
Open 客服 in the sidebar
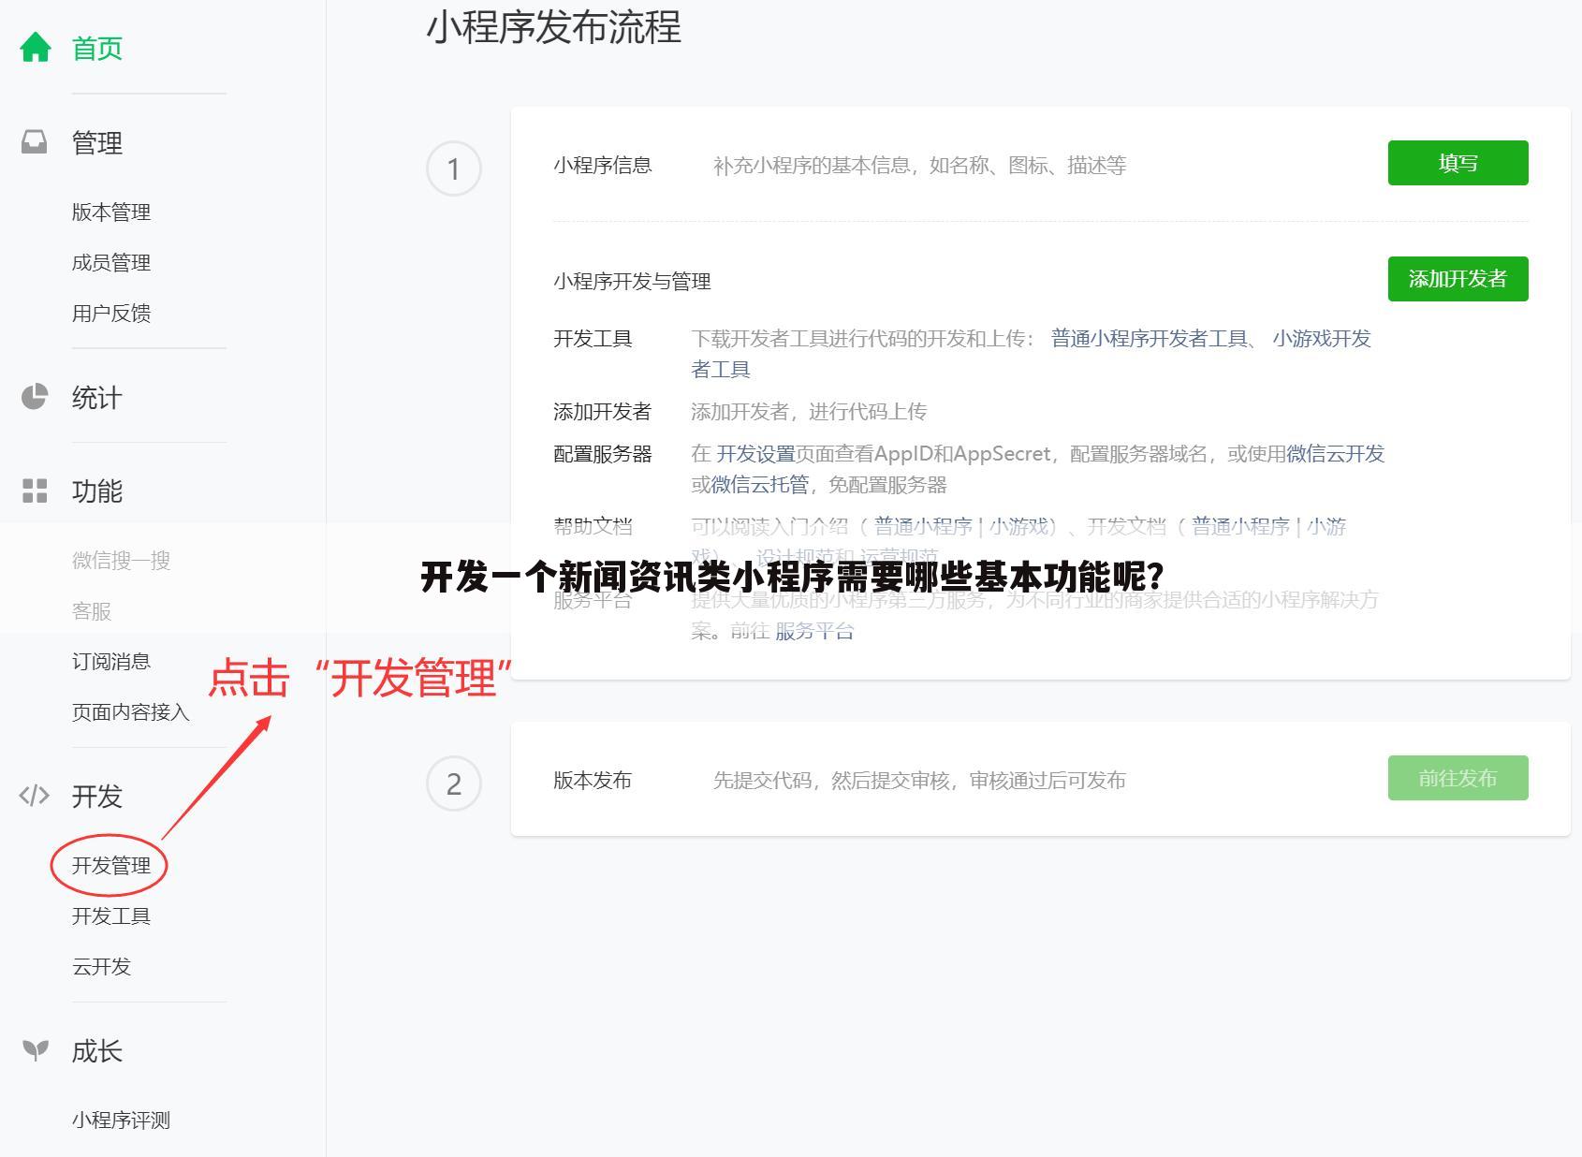(92, 611)
